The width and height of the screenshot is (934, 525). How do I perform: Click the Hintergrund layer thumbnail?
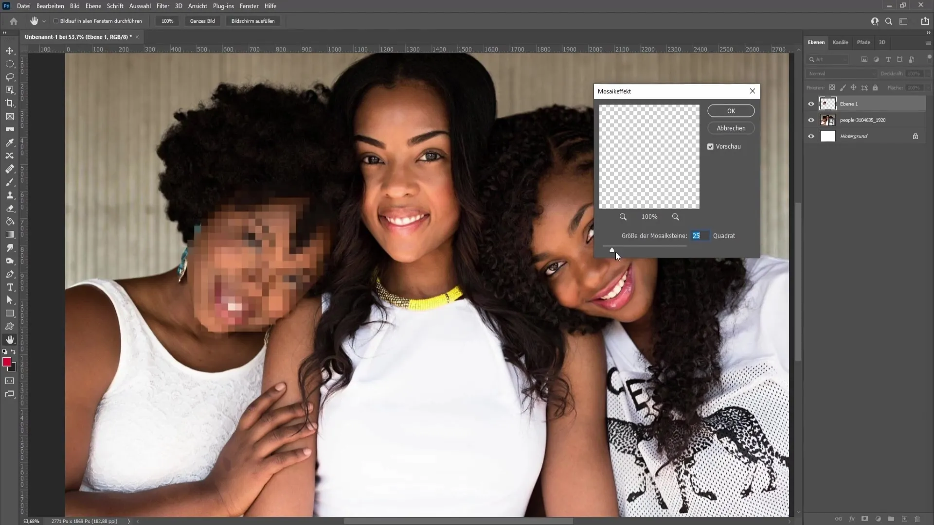pyautogui.click(x=828, y=136)
